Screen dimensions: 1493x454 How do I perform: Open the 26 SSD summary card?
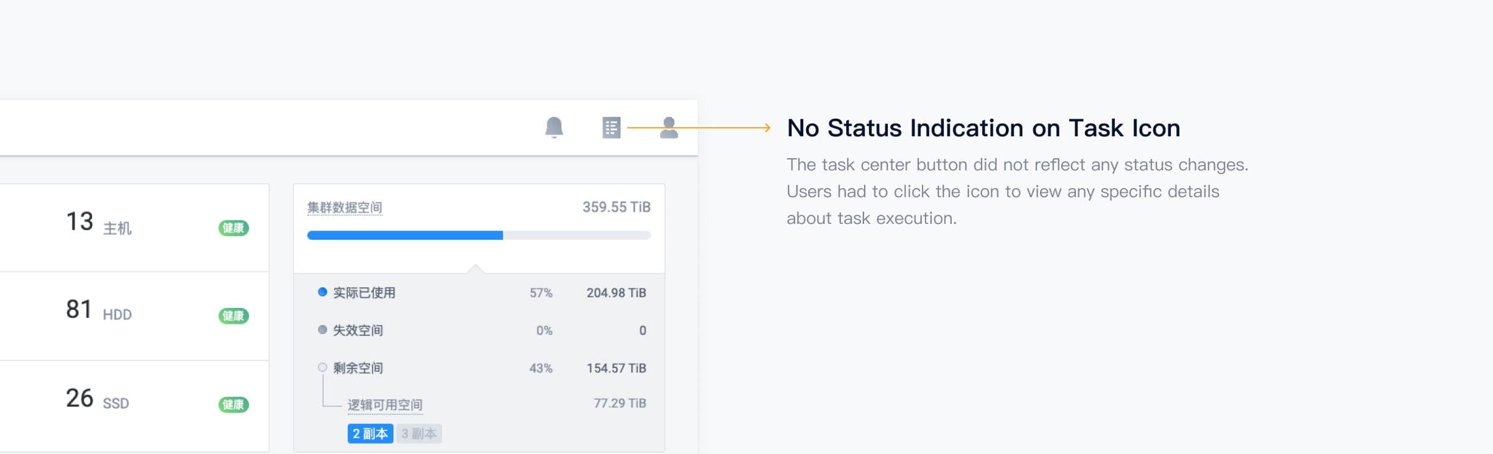click(134, 404)
